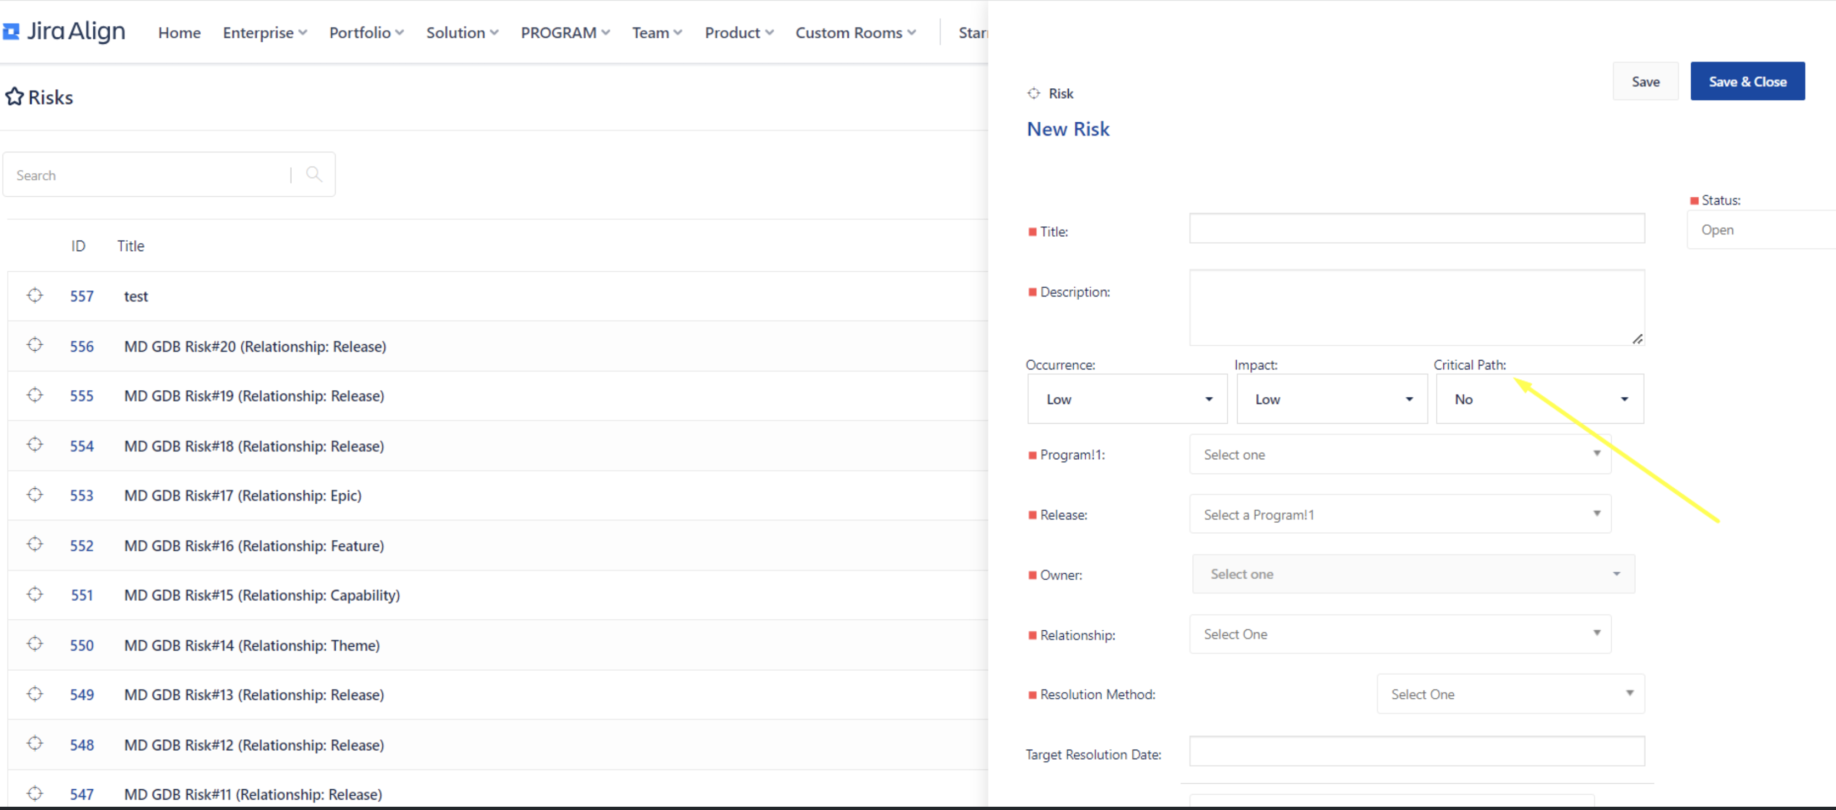Viewport: 1836px width, 810px height.
Task: Open the Occurrence dropdown
Action: tap(1127, 399)
